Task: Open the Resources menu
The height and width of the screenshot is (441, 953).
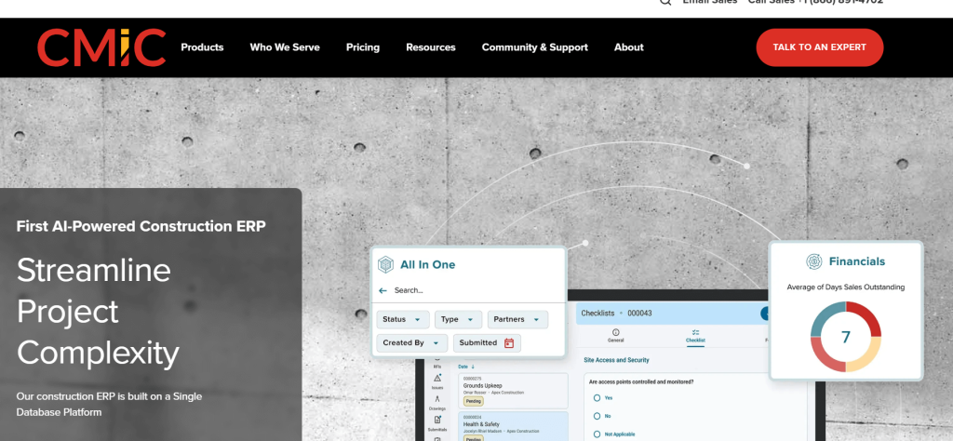Action: (x=431, y=47)
